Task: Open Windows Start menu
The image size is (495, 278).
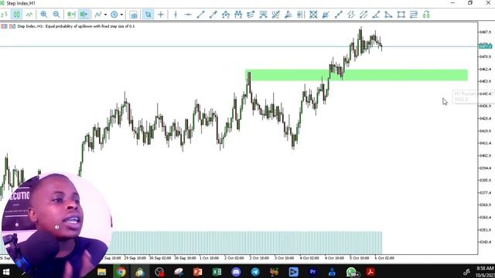Action: 6,272
